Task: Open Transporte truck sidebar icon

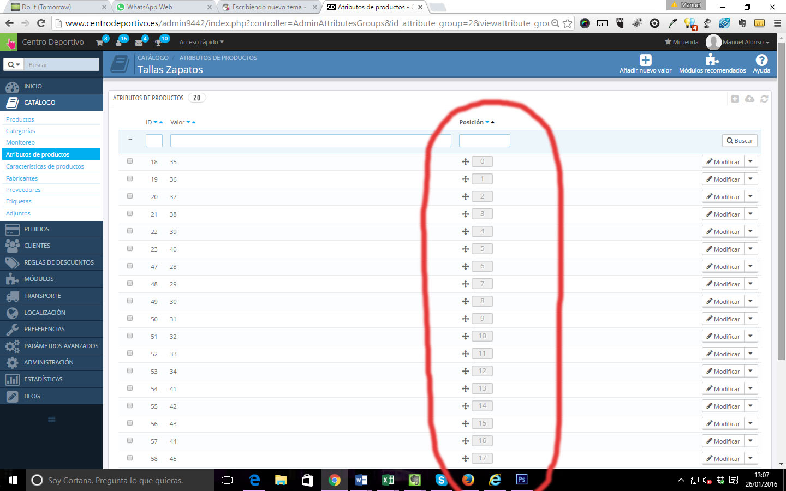Action: (x=12, y=296)
